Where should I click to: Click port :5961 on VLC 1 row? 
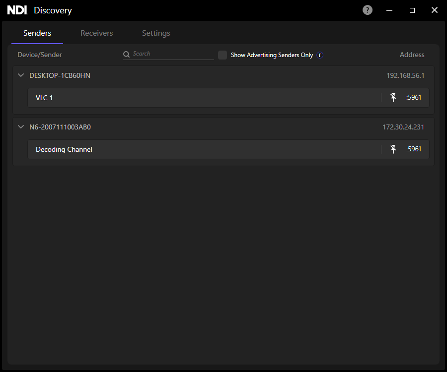[414, 97]
